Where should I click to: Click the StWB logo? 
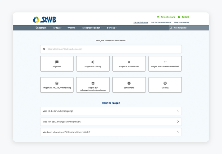coord(45,20)
